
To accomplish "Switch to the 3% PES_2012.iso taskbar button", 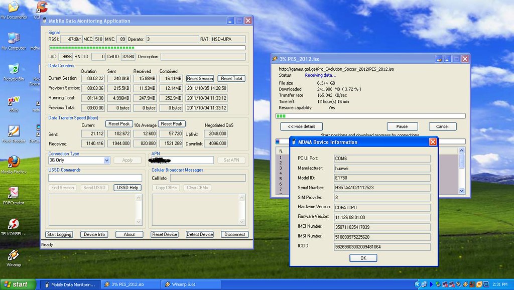I will pos(131,284).
